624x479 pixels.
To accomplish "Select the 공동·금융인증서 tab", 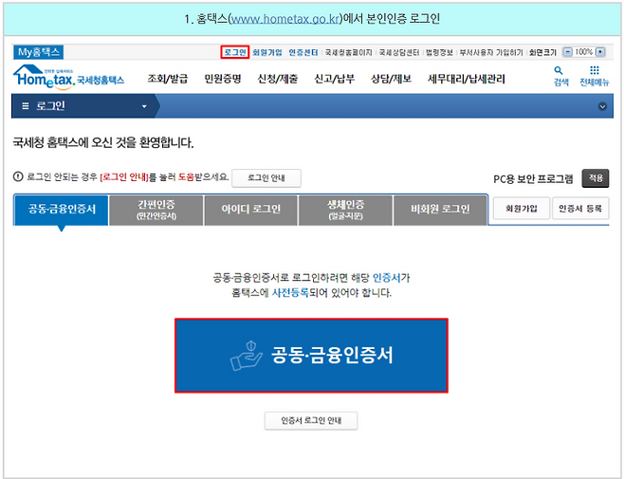I will [62, 210].
